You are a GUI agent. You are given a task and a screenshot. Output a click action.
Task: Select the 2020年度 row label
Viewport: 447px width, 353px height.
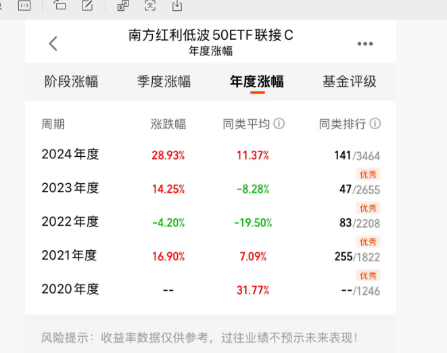click(70, 289)
